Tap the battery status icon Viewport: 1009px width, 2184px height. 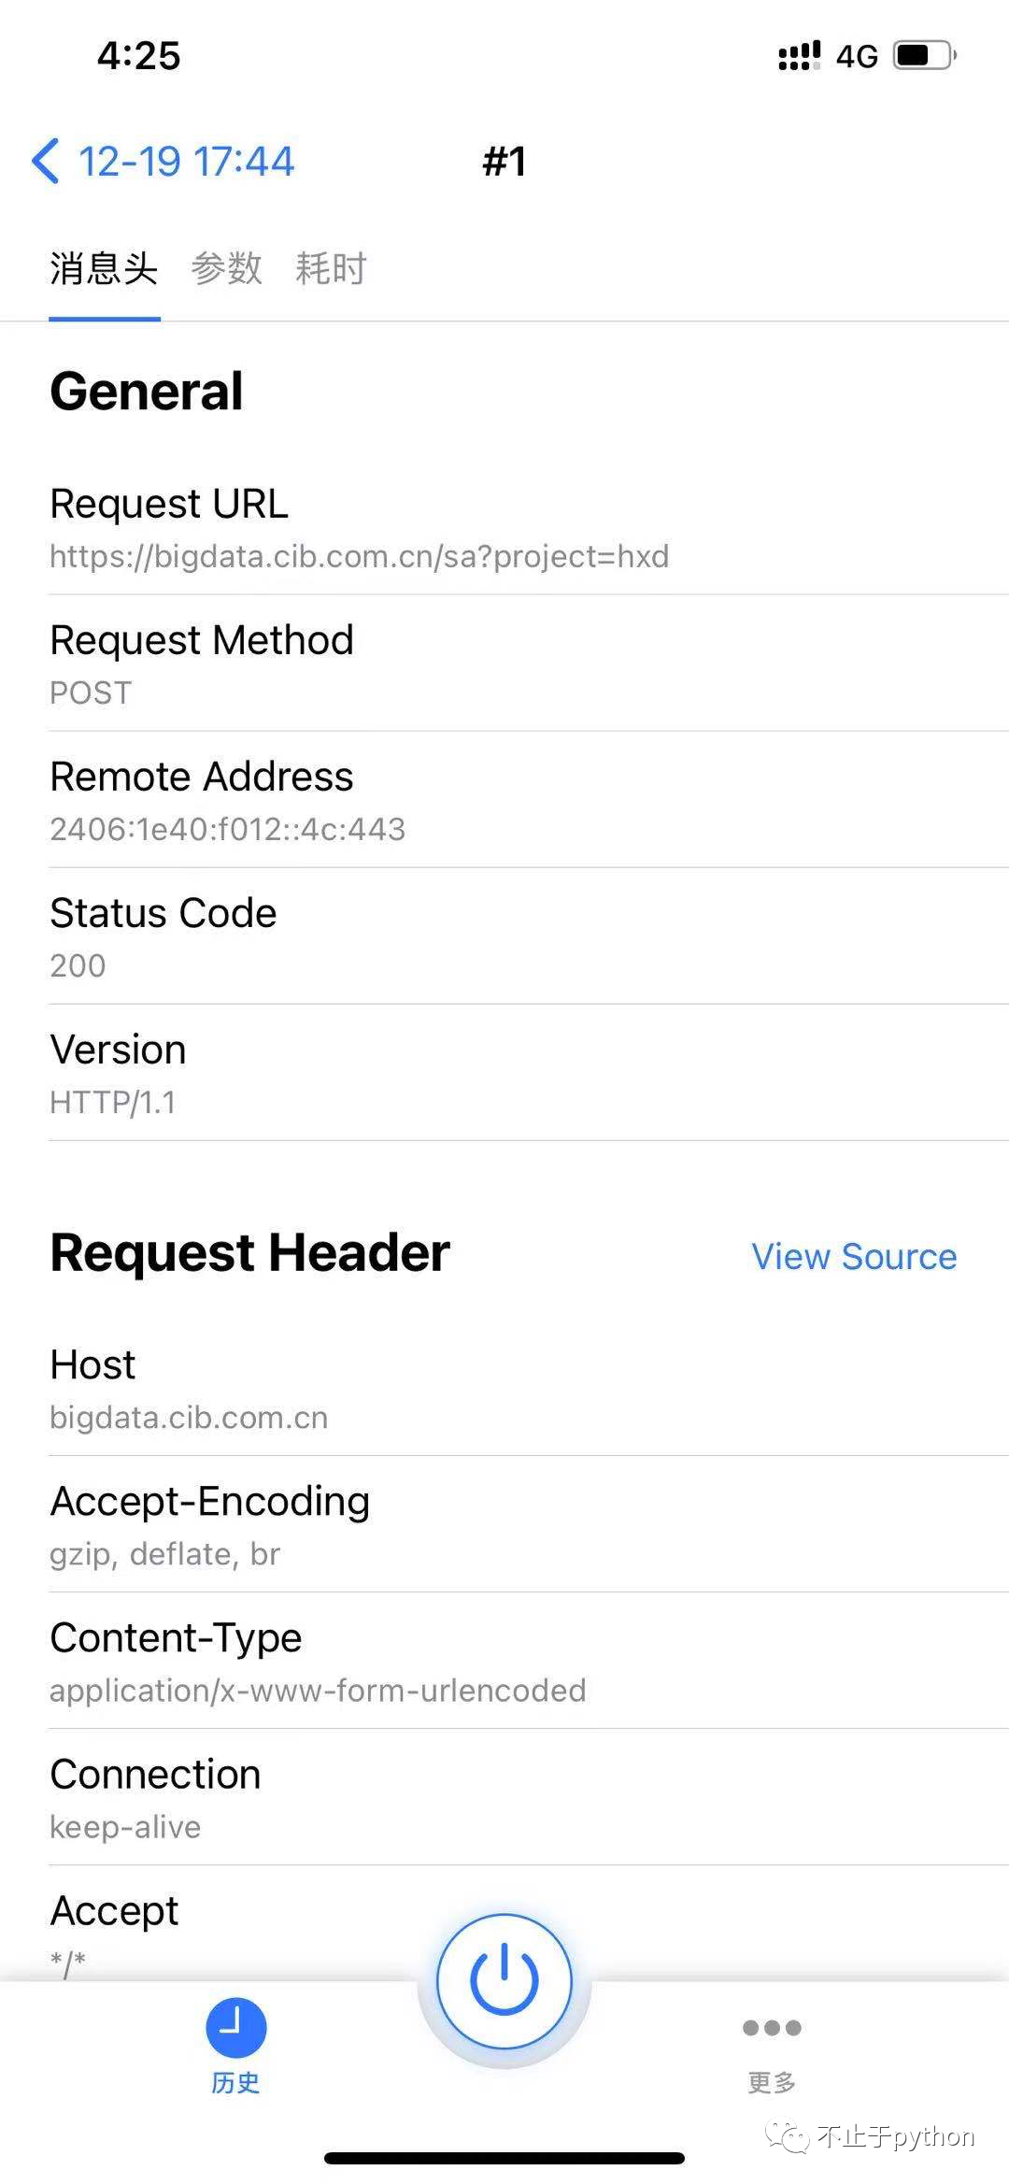point(924,56)
